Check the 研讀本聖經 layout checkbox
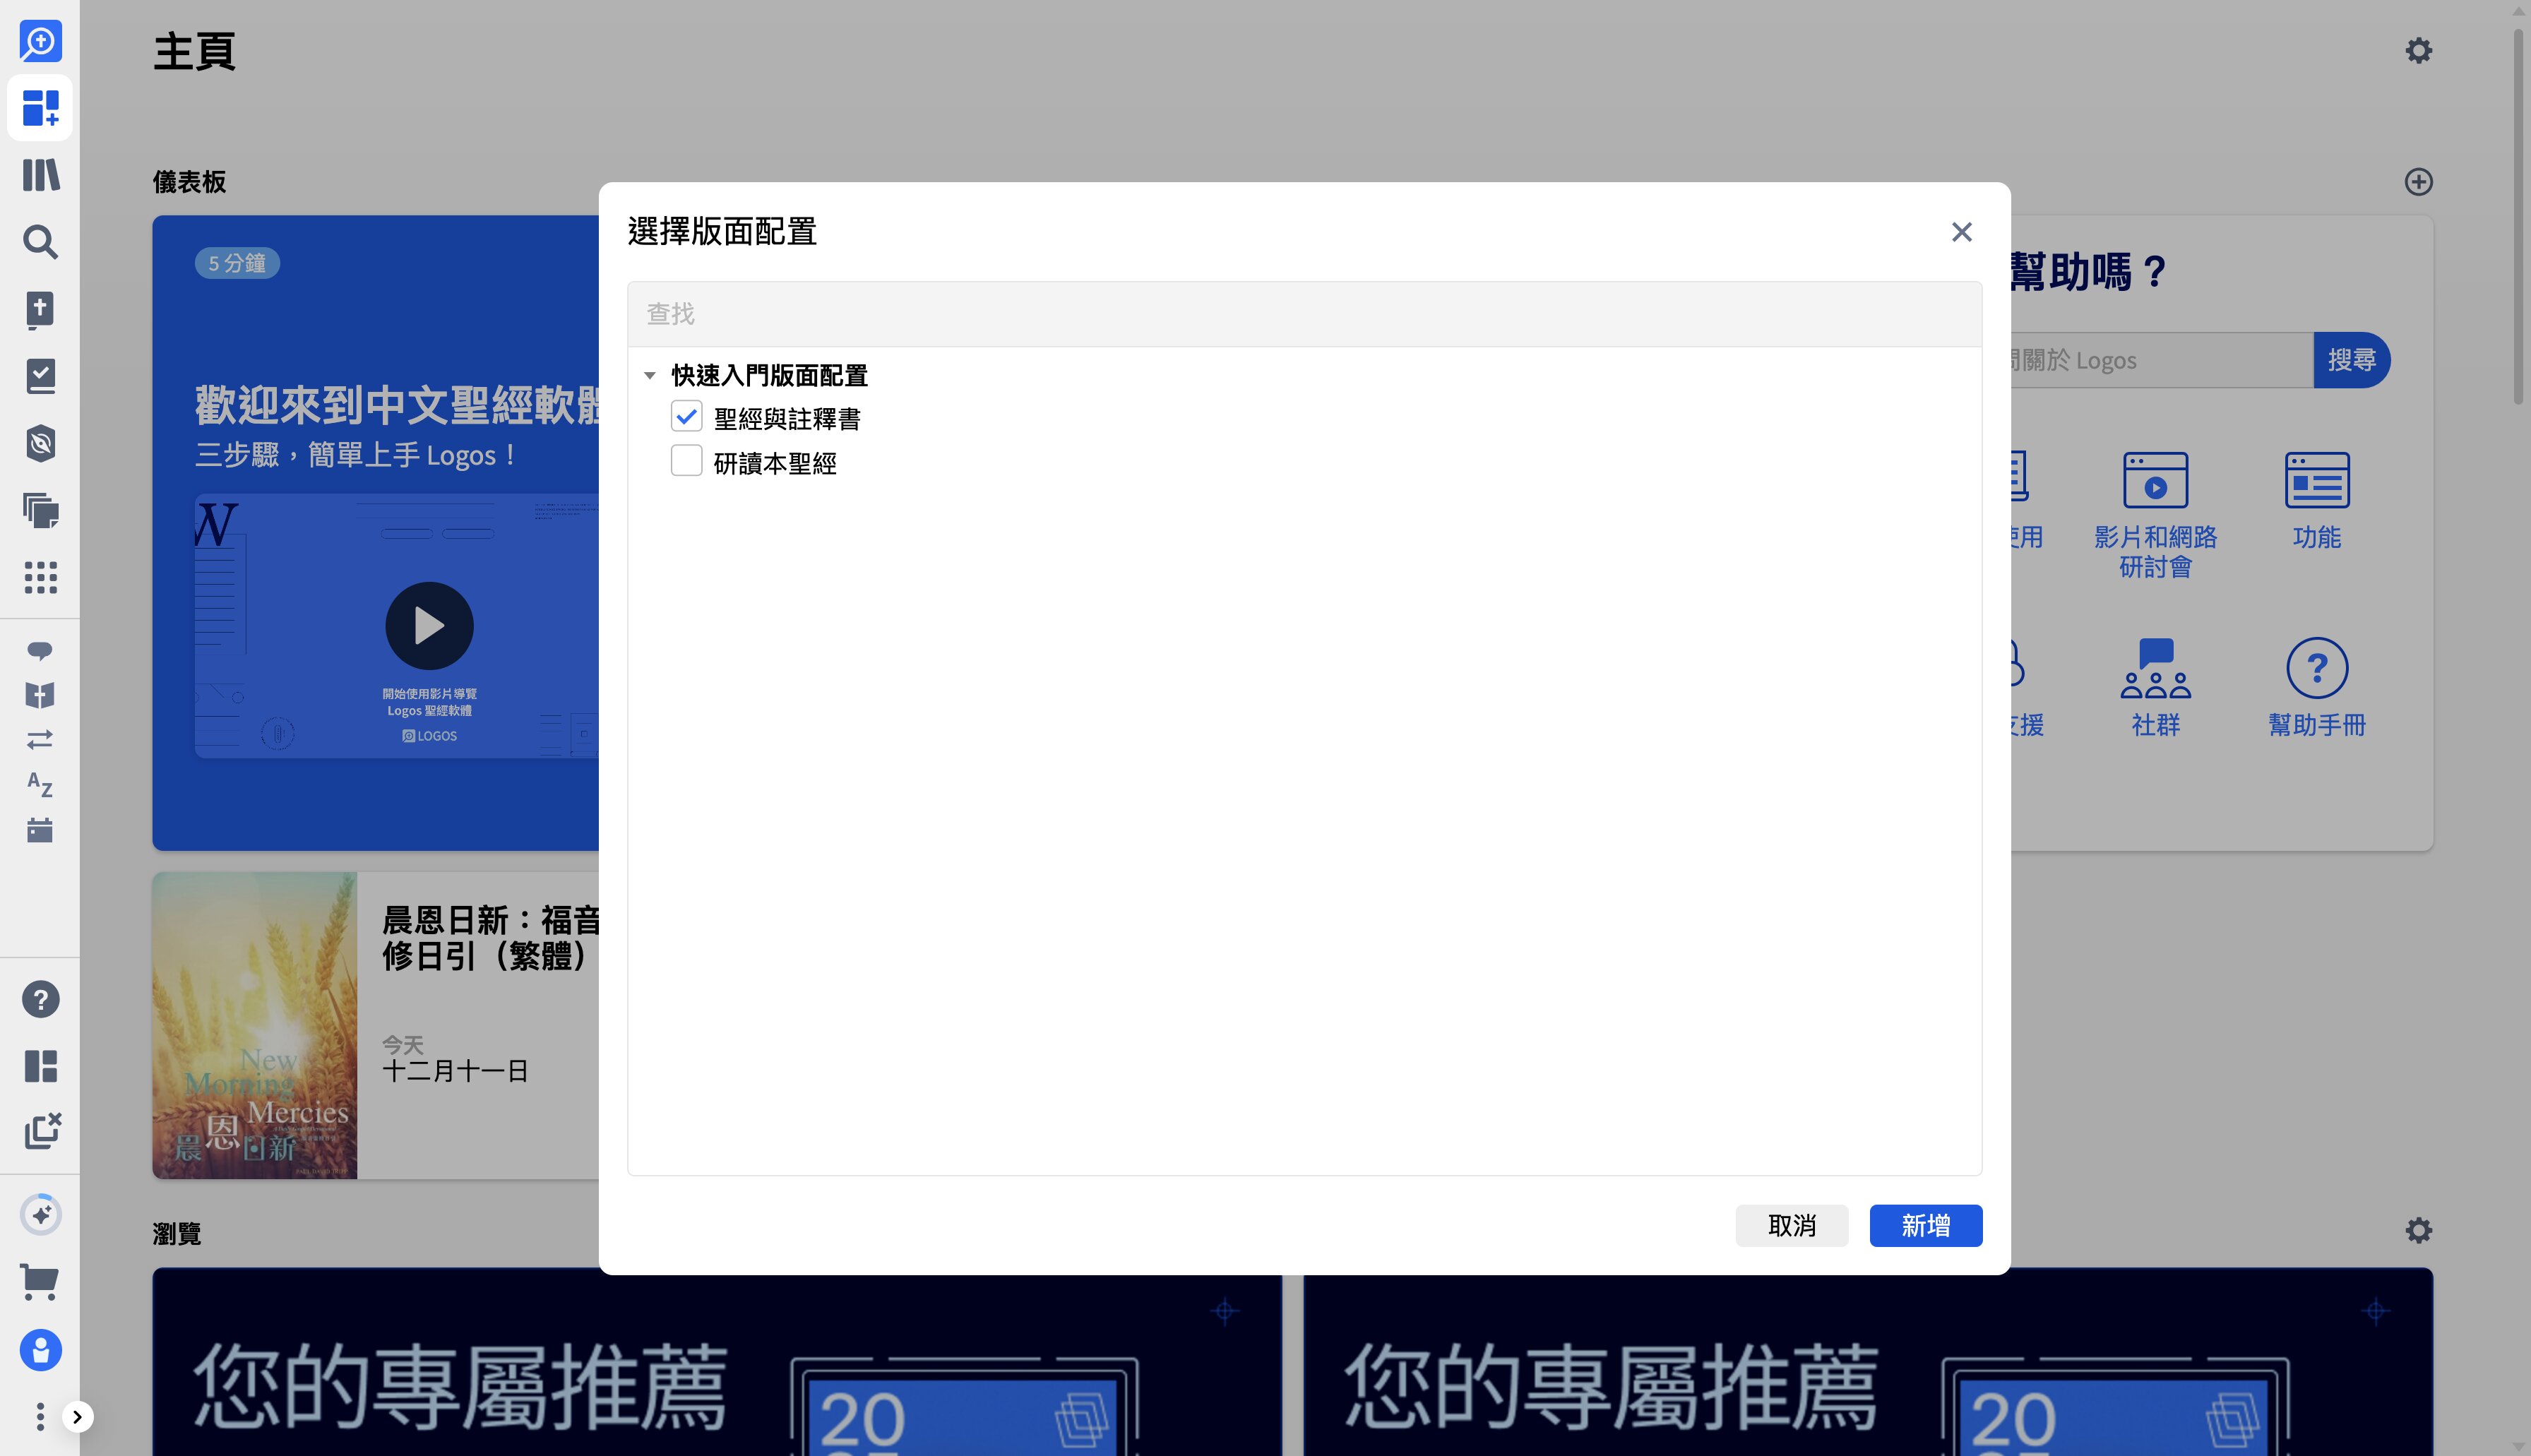Screen dimensions: 2531x1456 pyautogui.click(x=686, y=461)
